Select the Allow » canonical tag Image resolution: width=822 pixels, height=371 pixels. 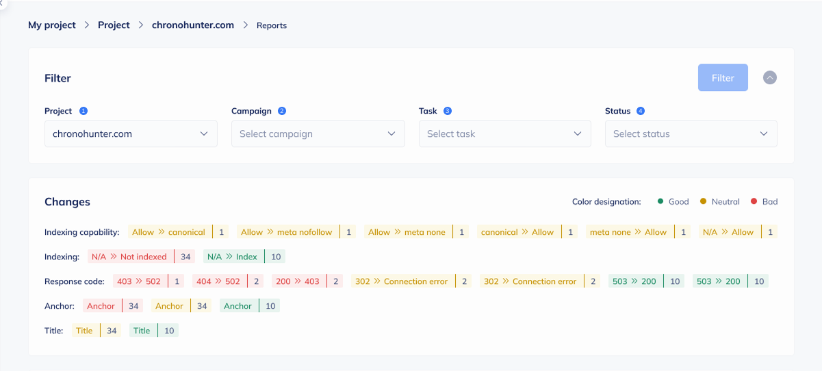(179, 232)
